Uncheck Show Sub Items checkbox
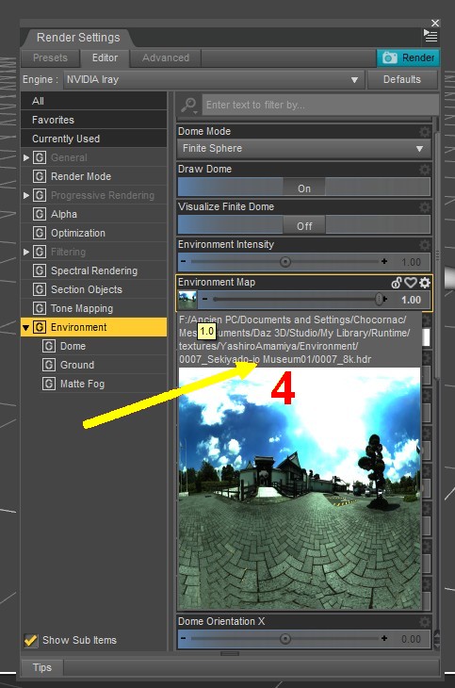The width and height of the screenshot is (455, 688). point(31,640)
